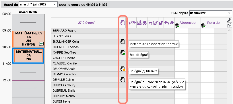Sort by the Absences column header
The image size is (233, 104).
point(187,23)
